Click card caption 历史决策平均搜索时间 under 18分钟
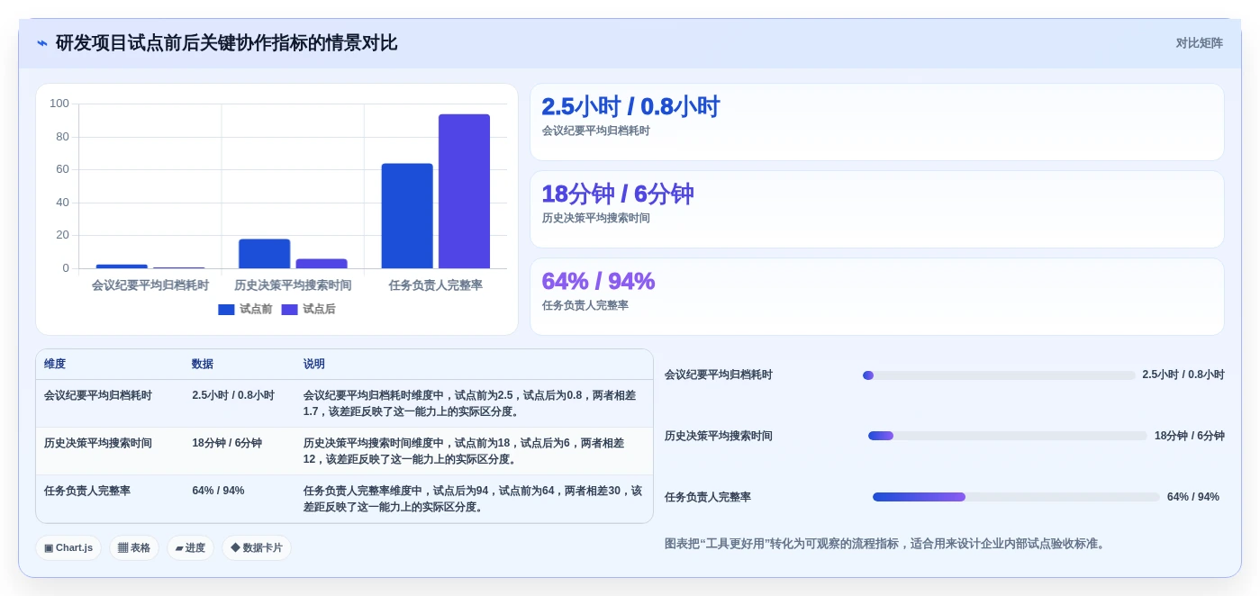Screen dimensions: 1260x596 [x=596, y=218]
